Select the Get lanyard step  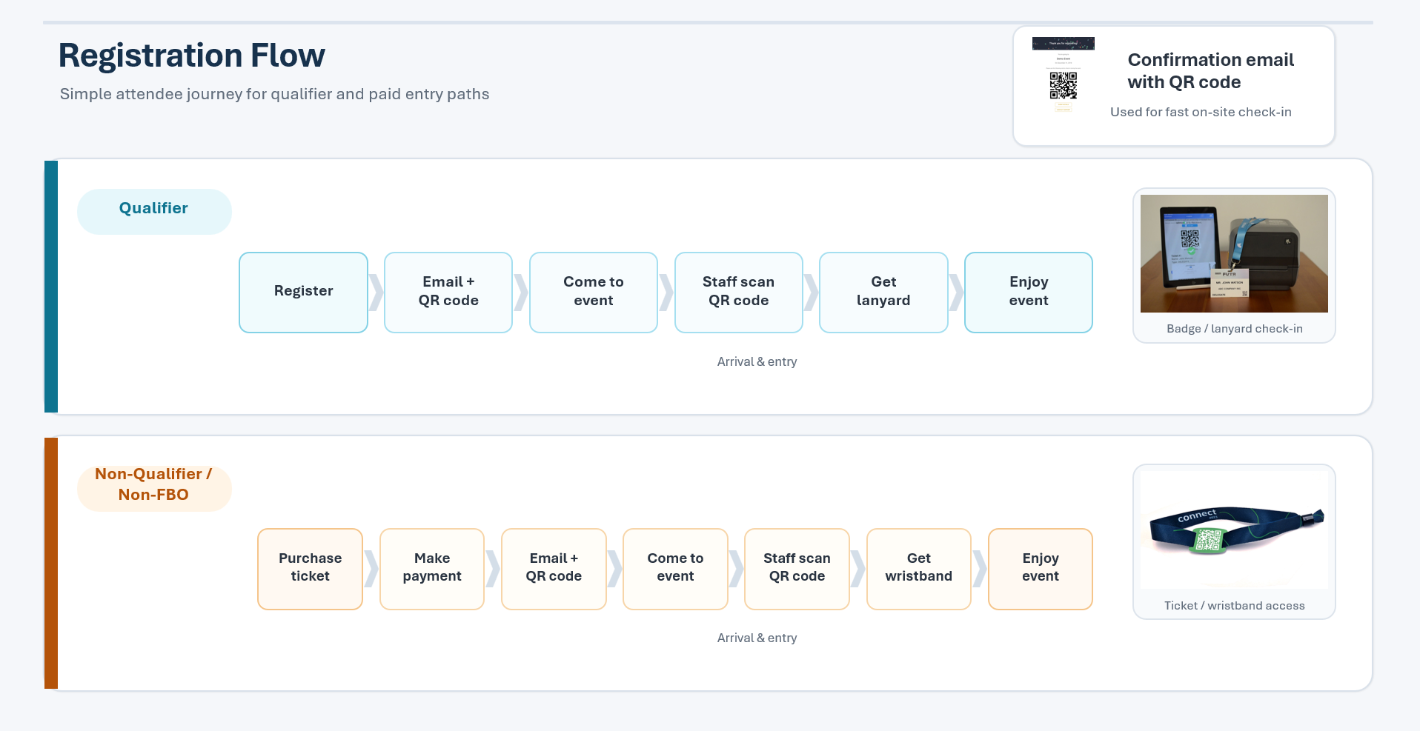(883, 292)
